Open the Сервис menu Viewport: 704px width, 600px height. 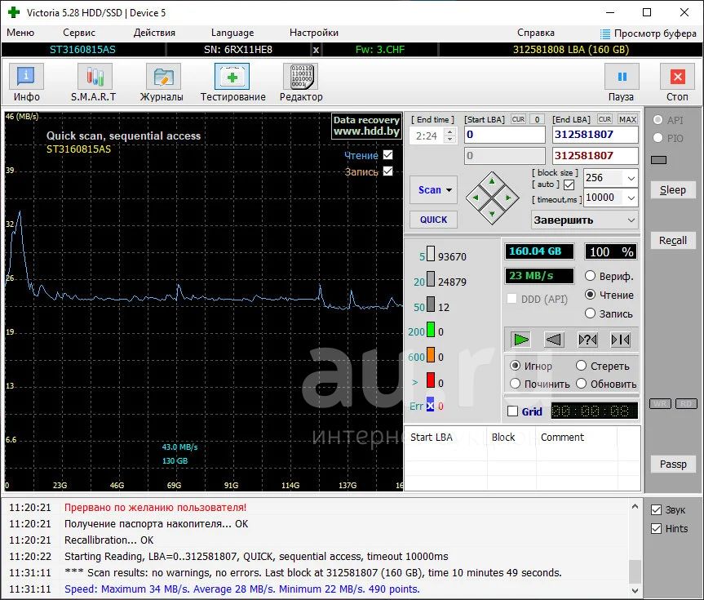pyautogui.click(x=79, y=33)
